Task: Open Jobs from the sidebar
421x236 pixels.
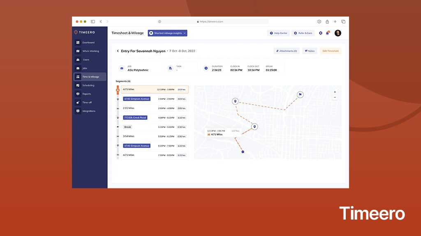Action: pyautogui.click(x=89, y=68)
